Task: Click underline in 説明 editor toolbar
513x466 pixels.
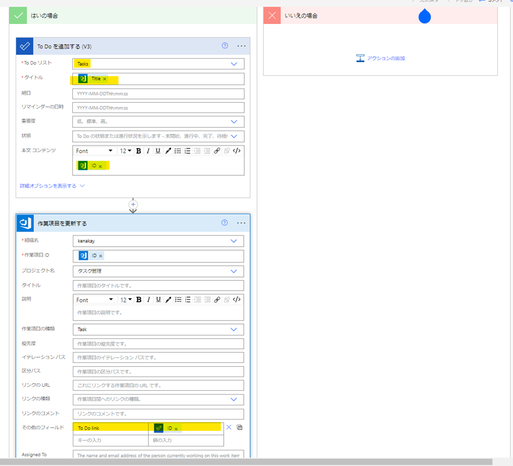Action: click(158, 300)
